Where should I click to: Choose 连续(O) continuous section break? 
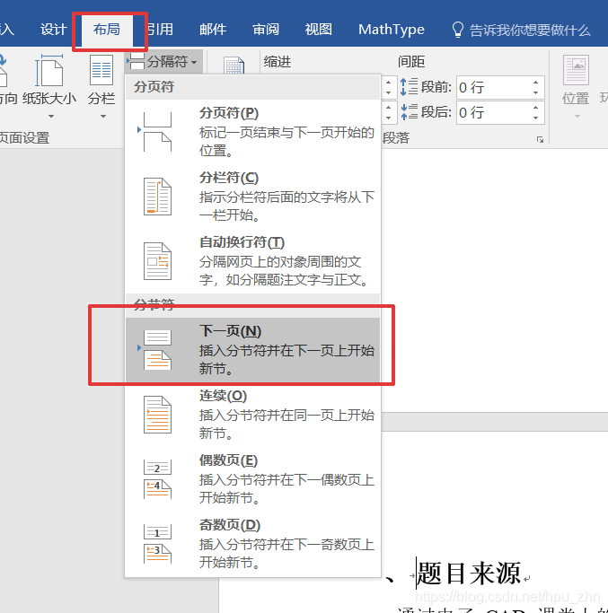point(252,415)
